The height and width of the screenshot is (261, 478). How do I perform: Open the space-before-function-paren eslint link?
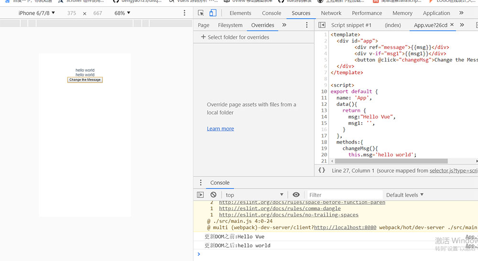302,202
